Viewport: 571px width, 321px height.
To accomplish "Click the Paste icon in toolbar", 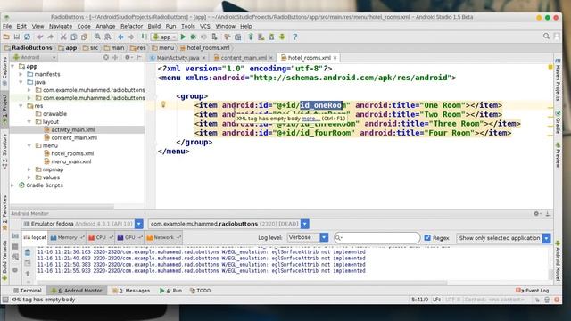I will pos(85,37).
